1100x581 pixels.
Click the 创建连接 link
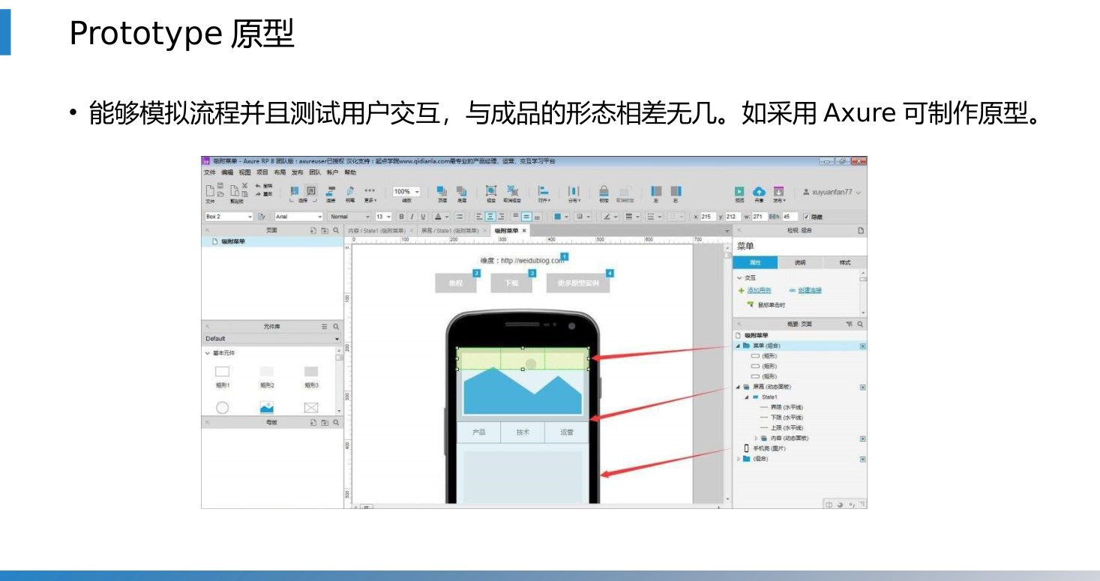(x=809, y=290)
